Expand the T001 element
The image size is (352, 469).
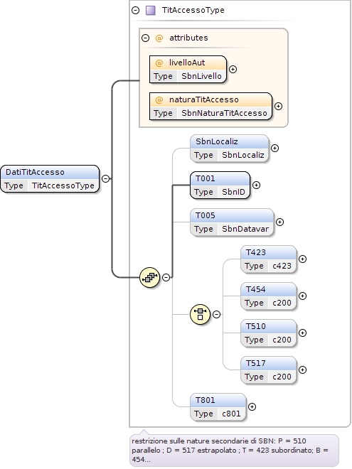click(256, 185)
